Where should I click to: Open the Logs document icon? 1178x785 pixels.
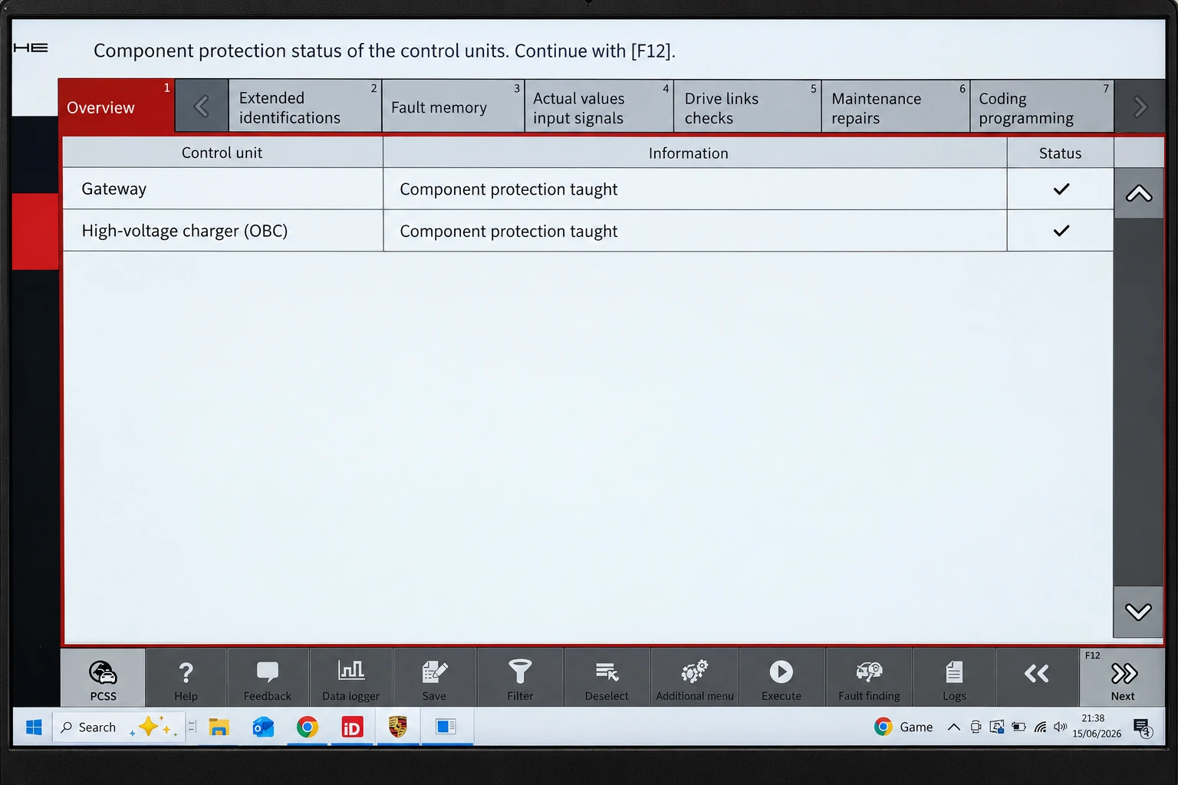click(x=954, y=678)
